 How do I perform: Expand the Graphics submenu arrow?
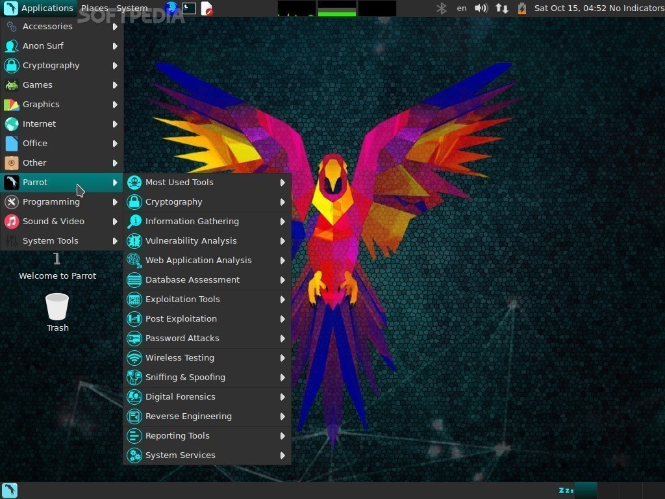pos(115,105)
